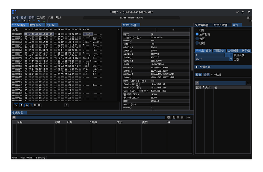Click the filter icon in pattern data panel

14,118
